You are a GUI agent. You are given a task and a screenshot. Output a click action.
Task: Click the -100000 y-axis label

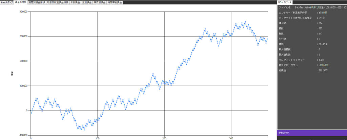[23, 135]
